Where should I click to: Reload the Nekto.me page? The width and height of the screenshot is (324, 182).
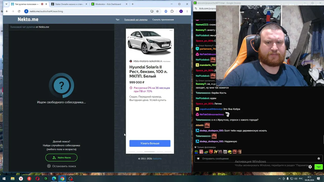(x=19, y=11)
